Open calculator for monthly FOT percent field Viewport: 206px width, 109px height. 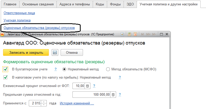pos(87,86)
